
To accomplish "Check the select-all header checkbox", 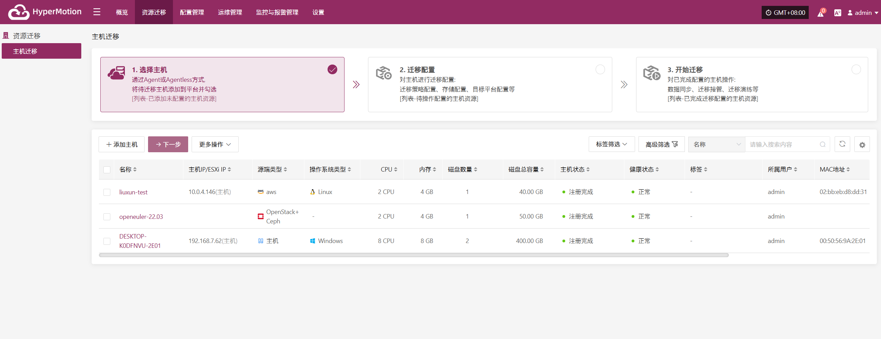I will pos(107,170).
